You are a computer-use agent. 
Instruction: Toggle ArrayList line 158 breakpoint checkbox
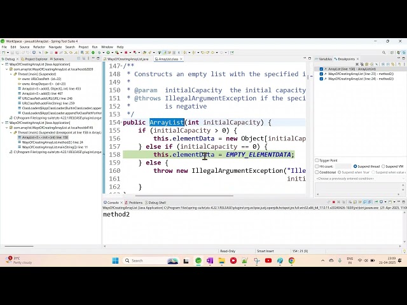pos(321,69)
